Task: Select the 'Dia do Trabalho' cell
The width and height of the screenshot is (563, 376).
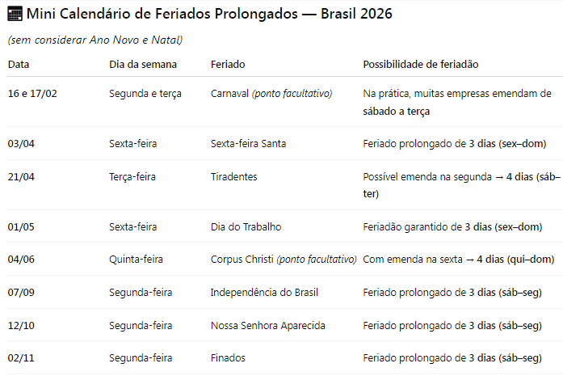Action: [246, 227]
